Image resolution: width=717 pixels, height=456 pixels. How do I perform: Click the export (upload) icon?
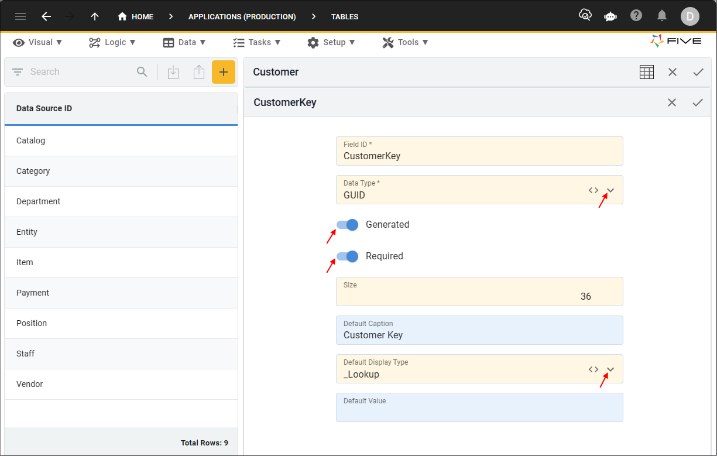coord(199,72)
